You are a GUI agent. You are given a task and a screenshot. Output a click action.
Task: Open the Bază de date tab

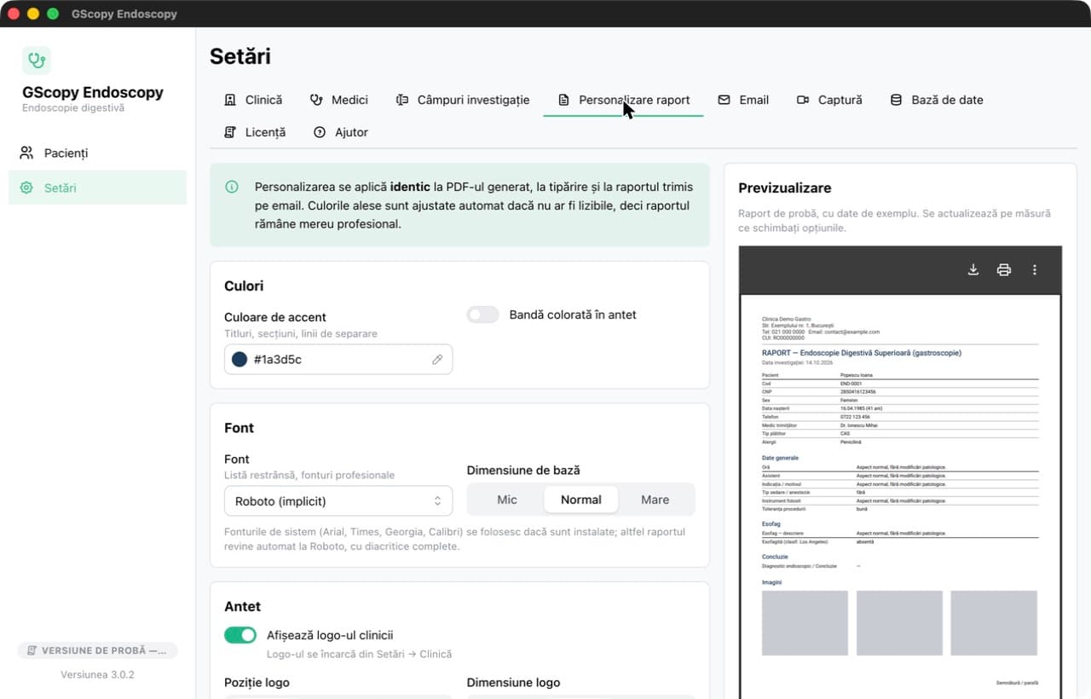pos(936,100)
